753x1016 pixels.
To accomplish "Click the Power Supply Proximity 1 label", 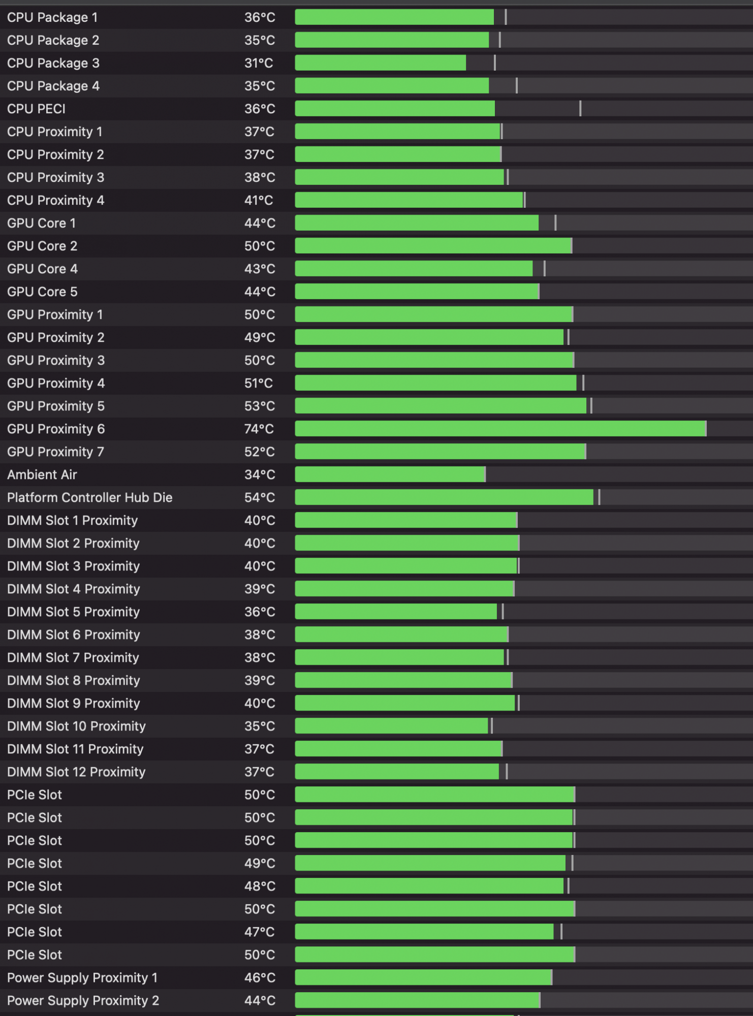I will click(82, 977).
